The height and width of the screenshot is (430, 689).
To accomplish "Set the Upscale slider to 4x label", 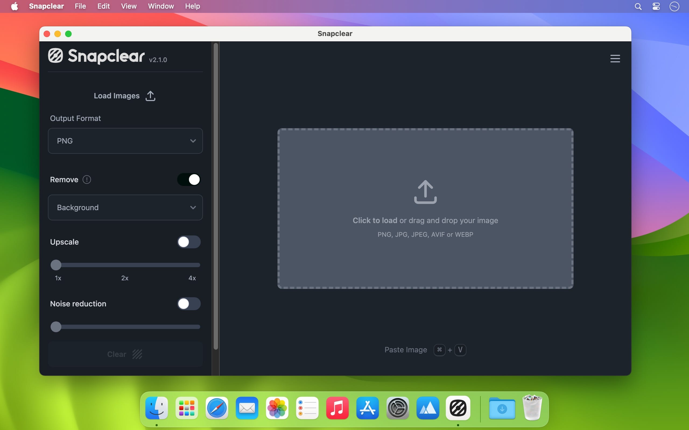I will (x=192, y=278).
